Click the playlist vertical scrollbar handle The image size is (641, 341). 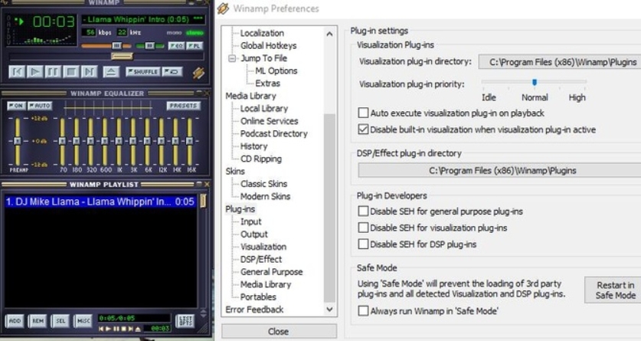[203, 201]
